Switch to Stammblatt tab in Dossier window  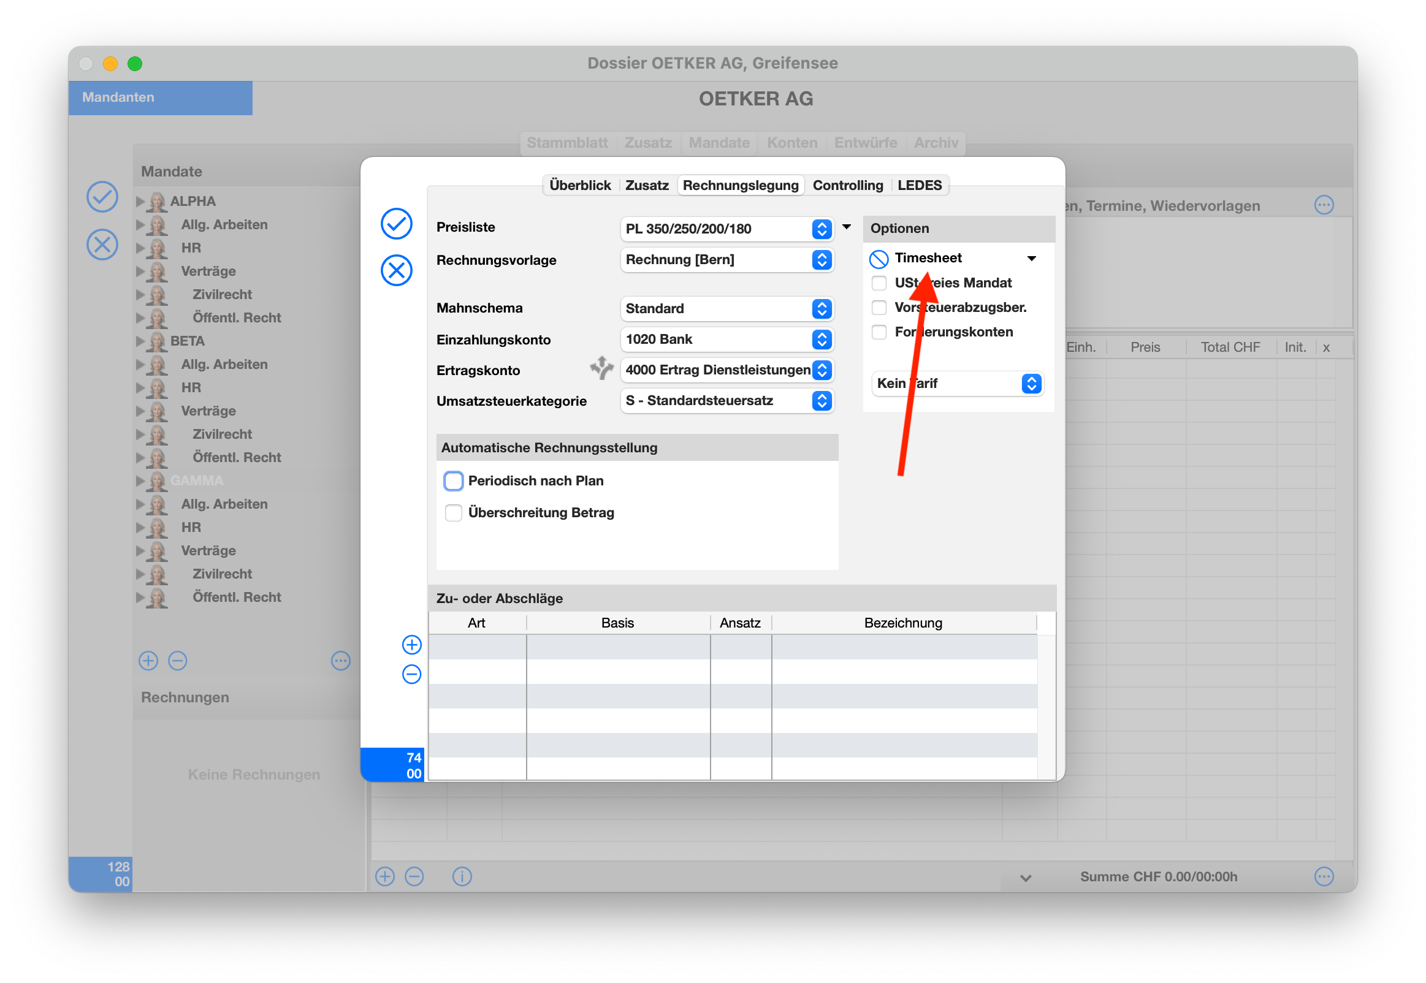[566, 143]
